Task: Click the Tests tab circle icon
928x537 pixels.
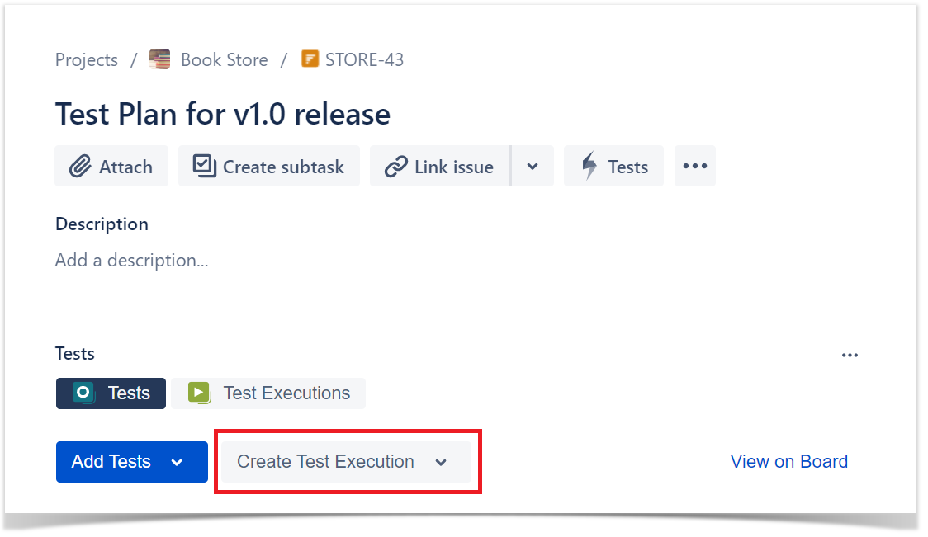Action: (83, 393)
